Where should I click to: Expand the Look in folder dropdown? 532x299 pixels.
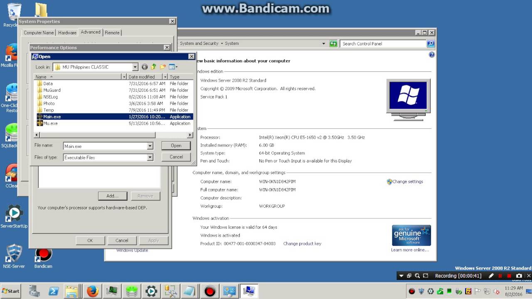(135, 67)
